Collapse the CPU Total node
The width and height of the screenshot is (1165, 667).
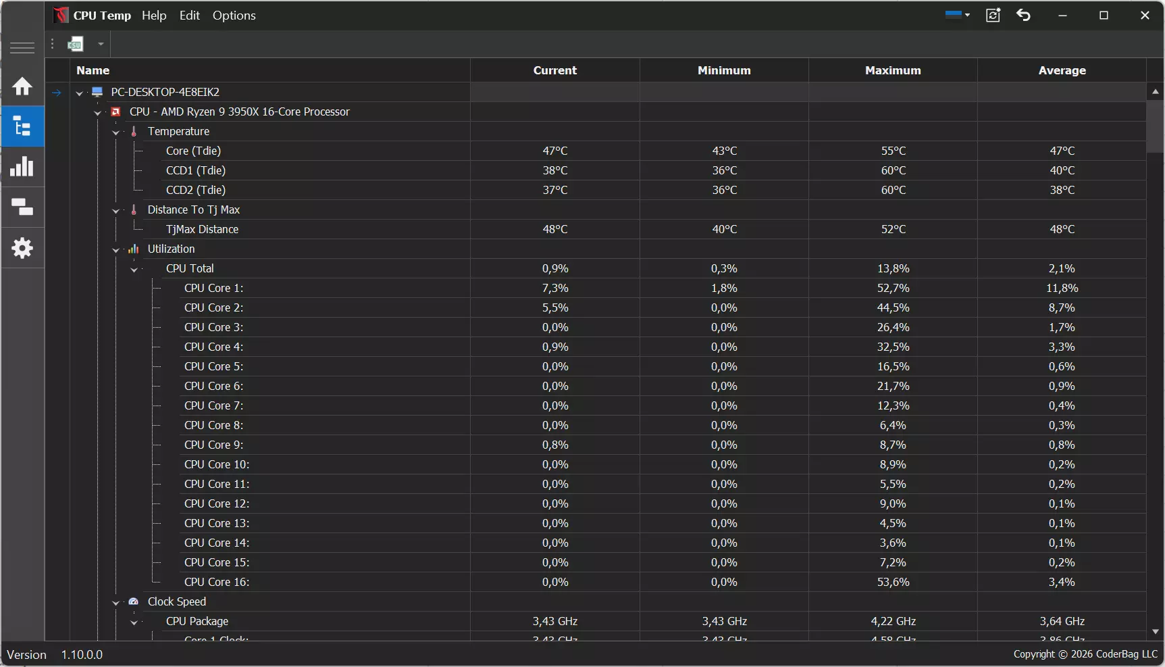pyautogui.click(x=134, y=269)
